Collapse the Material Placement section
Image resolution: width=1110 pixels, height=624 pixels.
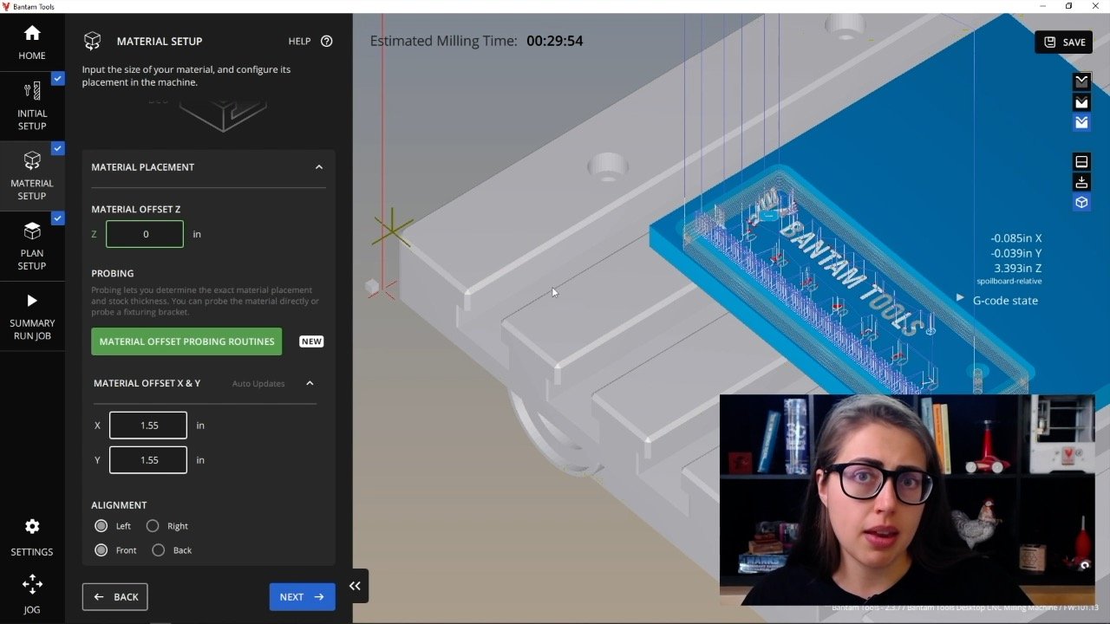pyautogui.click(x=318, y=167)
